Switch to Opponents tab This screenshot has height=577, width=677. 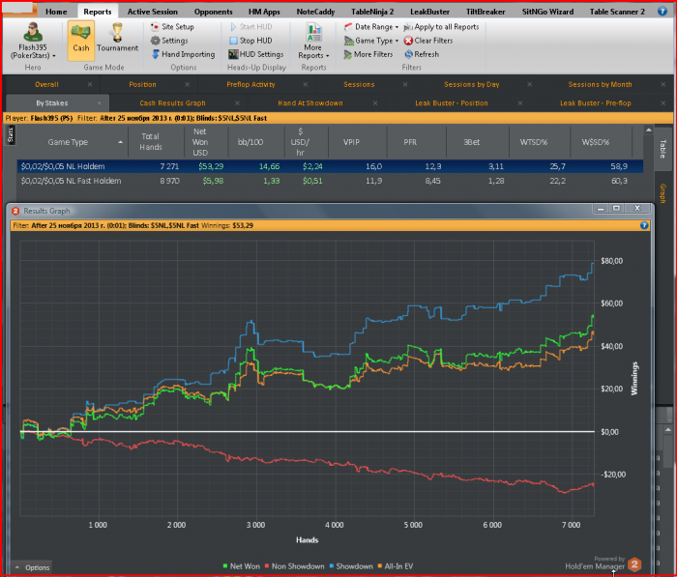214,12
